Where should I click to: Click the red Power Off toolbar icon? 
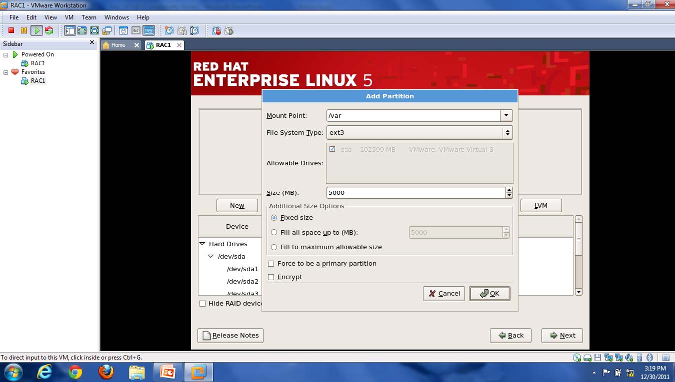point(11,30)
